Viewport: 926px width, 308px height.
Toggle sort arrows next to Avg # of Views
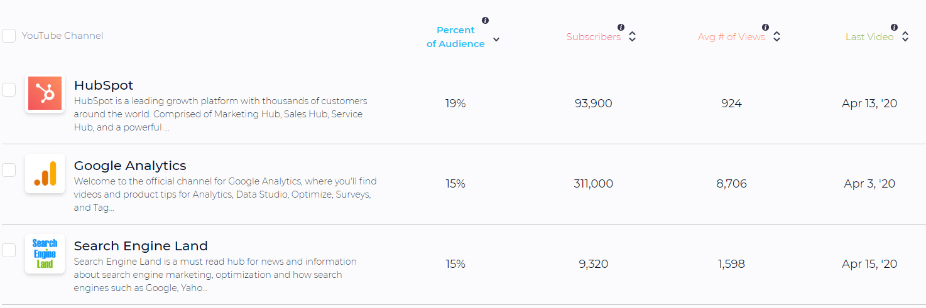(x=776, y=37)
